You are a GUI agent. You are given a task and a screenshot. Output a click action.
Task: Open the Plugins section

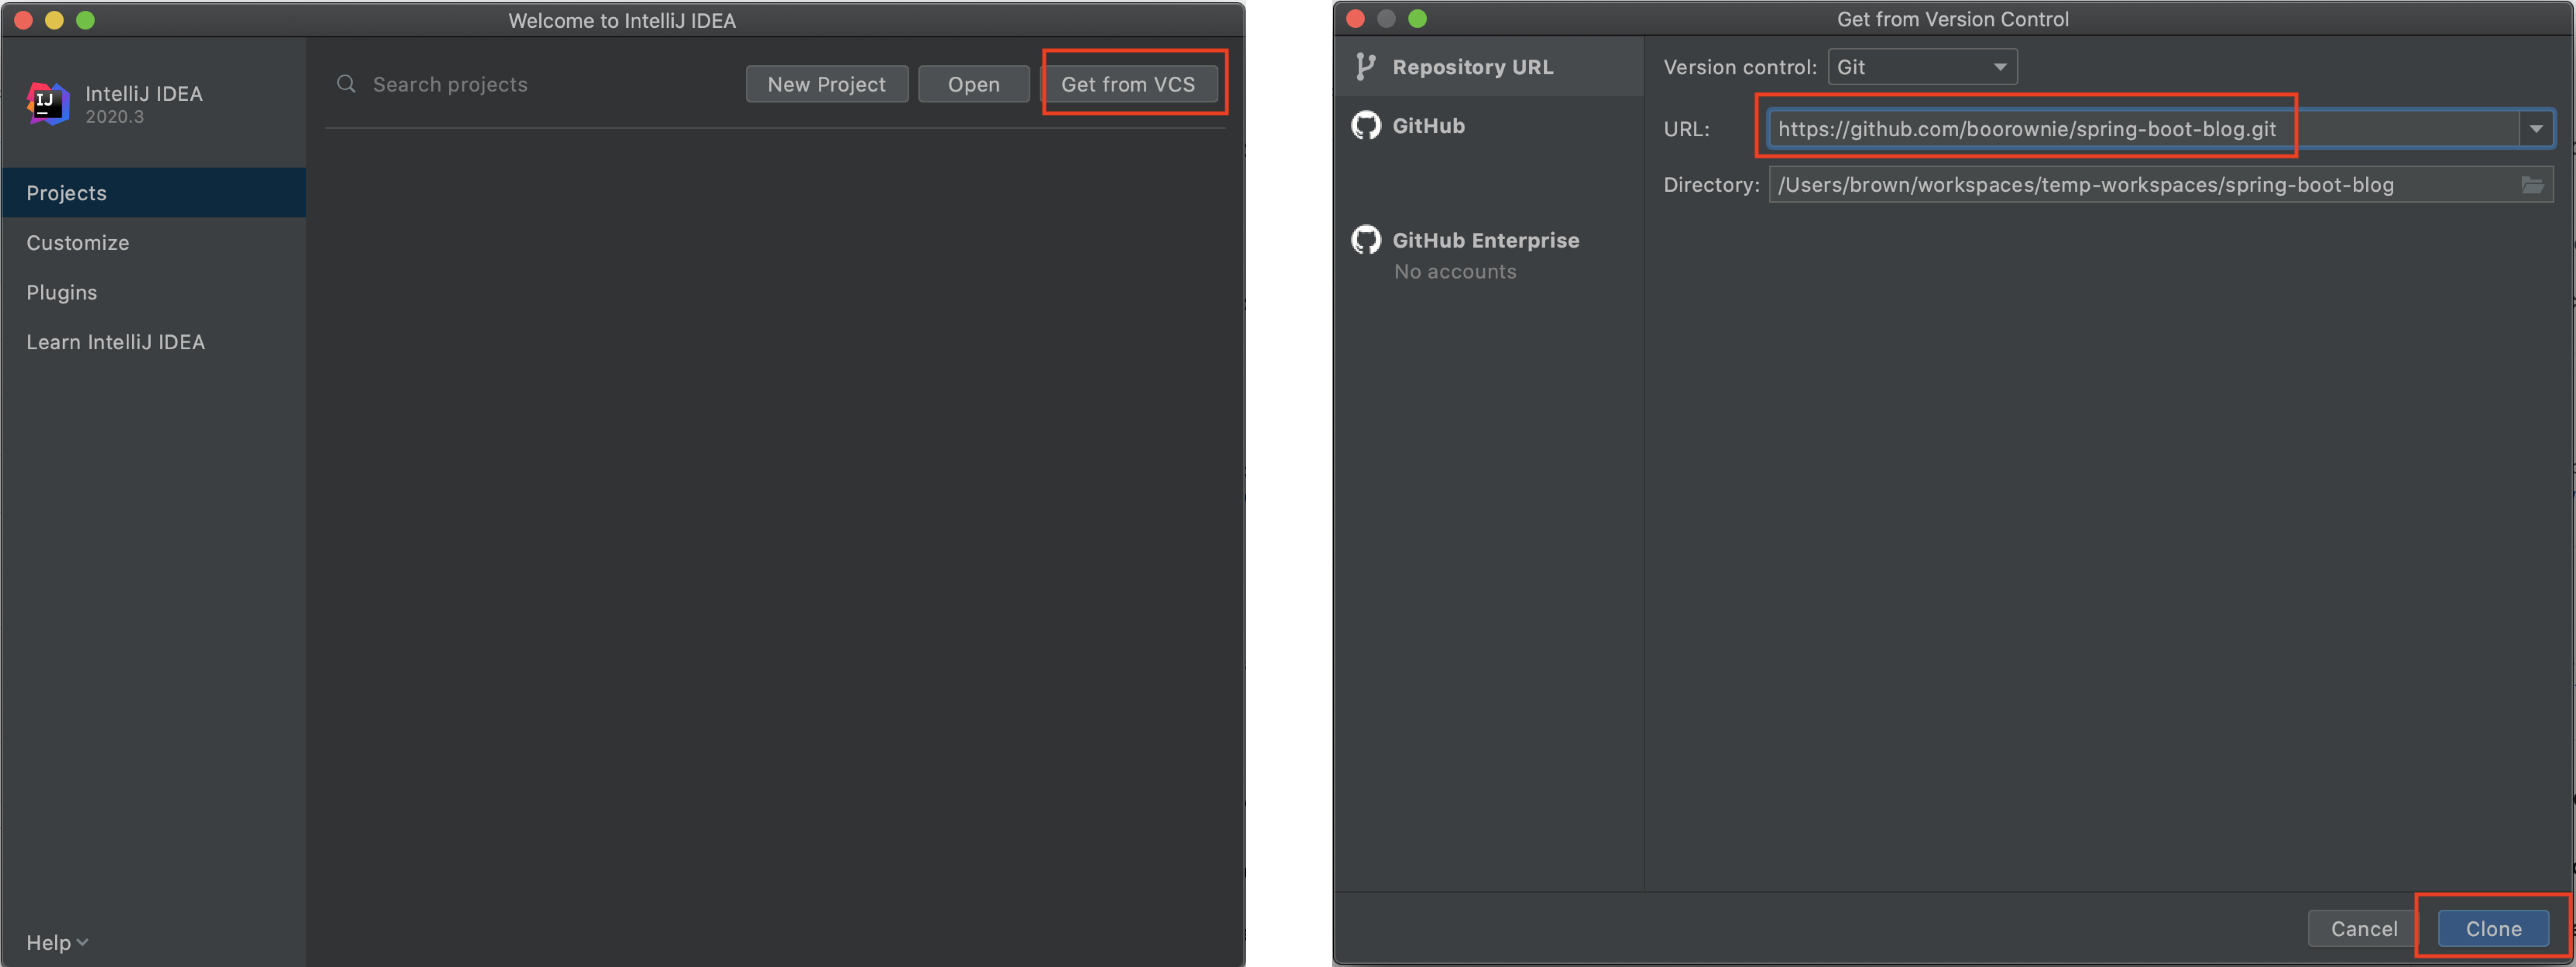coord(62,293)
